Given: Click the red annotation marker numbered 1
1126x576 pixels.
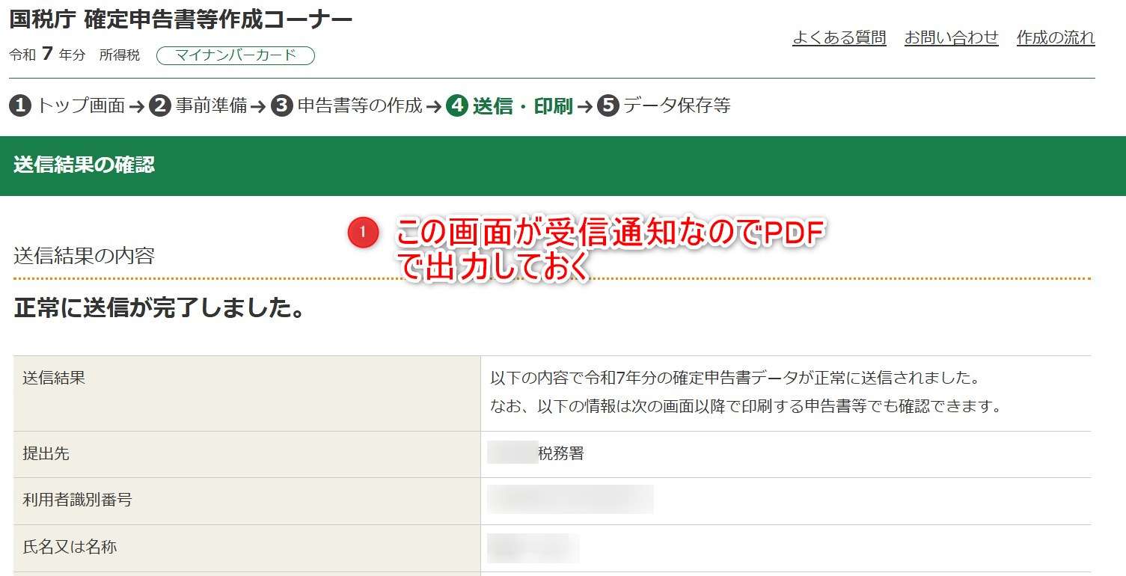Looking at the screenshot, I should click(x=364, y=233).
